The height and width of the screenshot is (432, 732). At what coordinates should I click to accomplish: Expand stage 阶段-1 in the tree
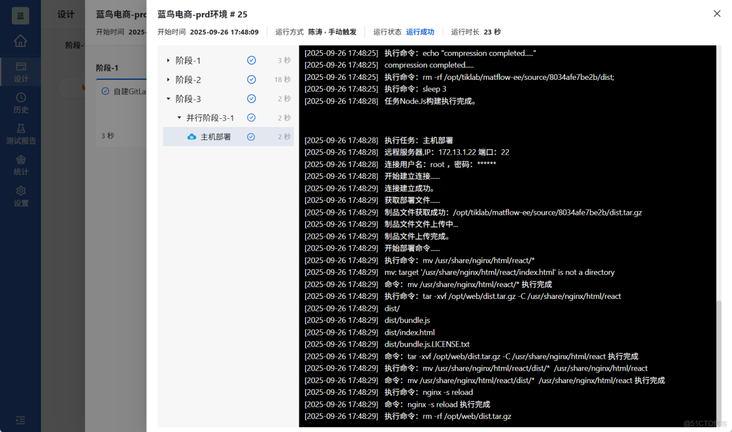[x=168, y=60]
